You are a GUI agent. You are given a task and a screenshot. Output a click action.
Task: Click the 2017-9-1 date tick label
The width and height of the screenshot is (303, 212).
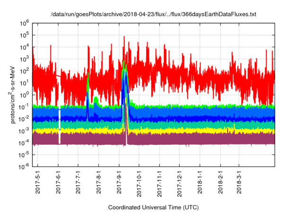pos(119,182)
